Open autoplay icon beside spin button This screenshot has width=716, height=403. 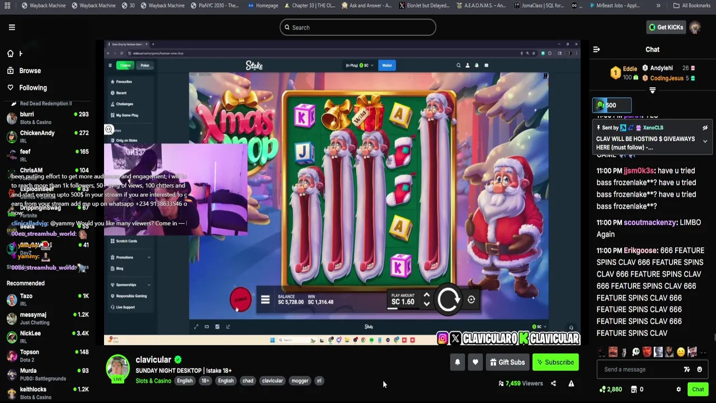[471, 299]
